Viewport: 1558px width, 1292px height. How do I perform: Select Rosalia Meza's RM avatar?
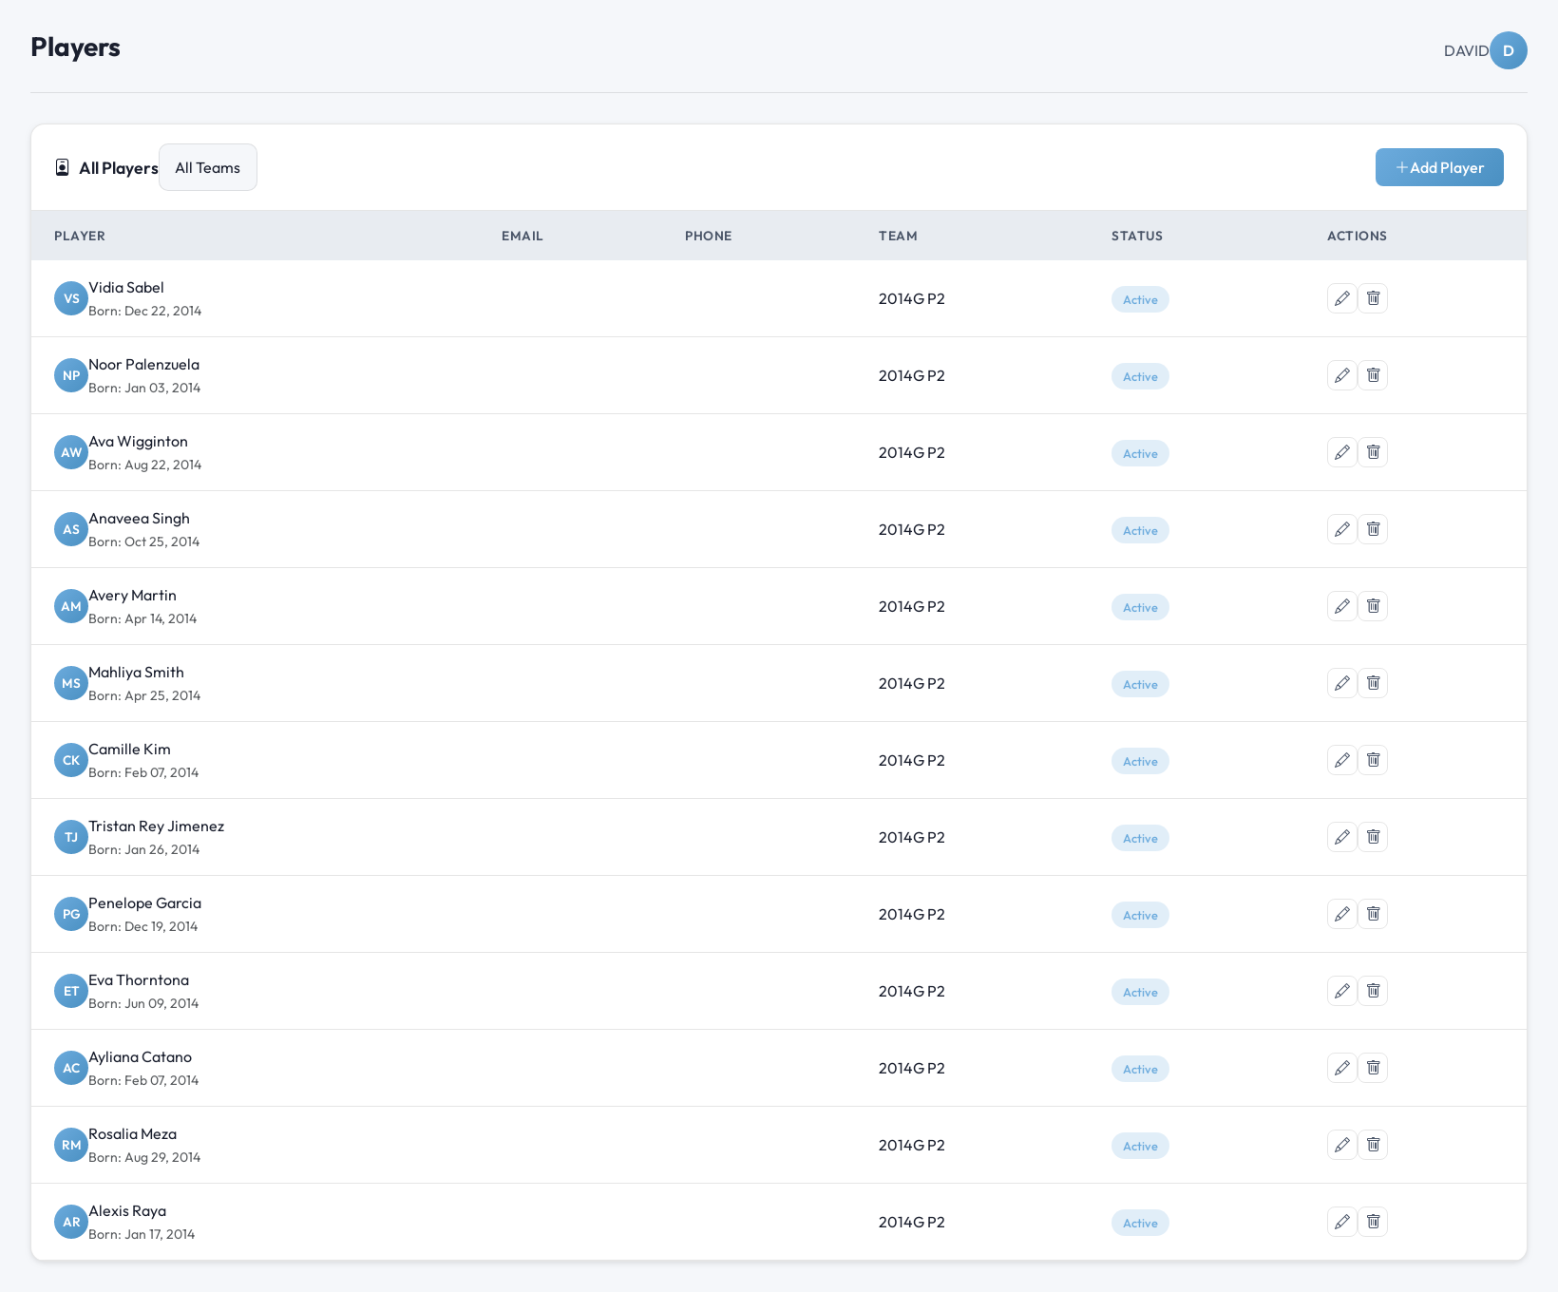click(71, 1145)
